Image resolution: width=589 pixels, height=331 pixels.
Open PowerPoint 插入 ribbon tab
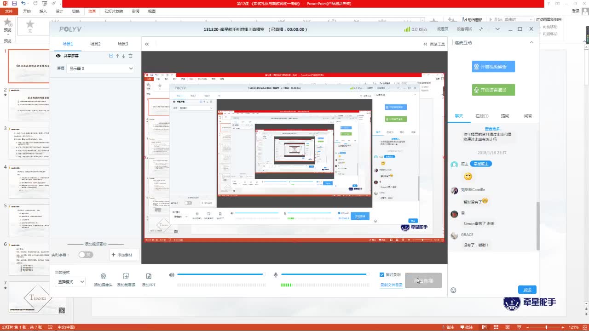tap(43, 11)
